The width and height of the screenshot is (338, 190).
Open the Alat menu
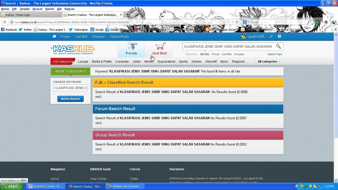click(59, 9)
